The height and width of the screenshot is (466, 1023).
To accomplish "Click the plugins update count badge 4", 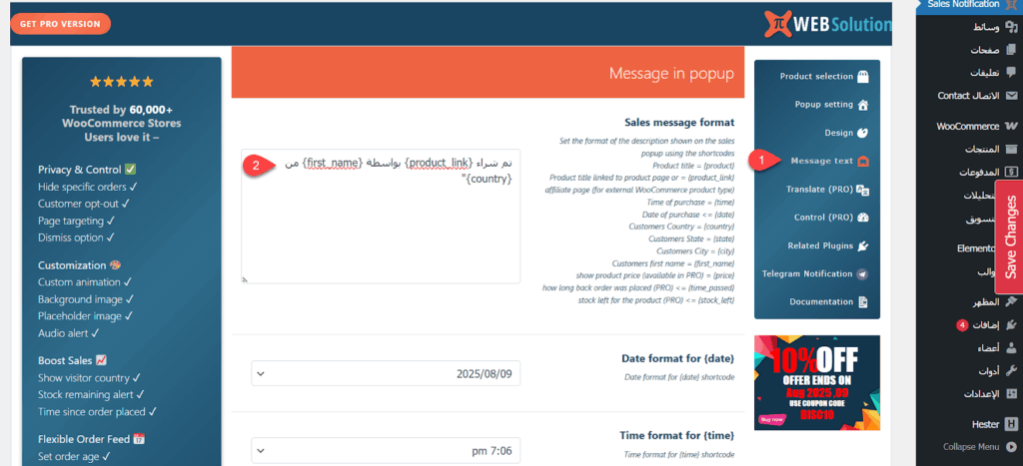I will point(962,325).
